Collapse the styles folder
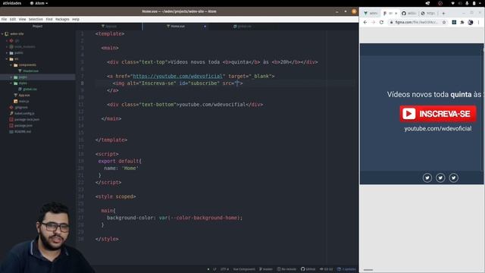 (x=11, y=83)
